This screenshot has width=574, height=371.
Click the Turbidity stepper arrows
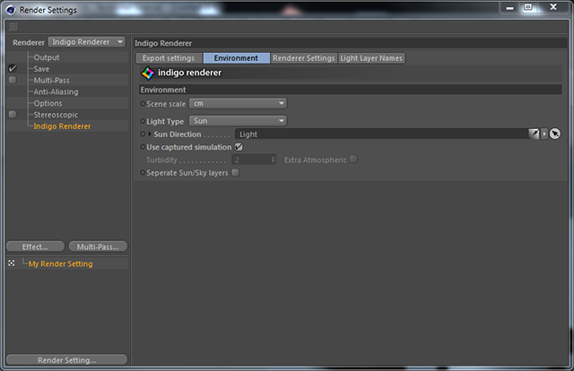coord(273,160)
